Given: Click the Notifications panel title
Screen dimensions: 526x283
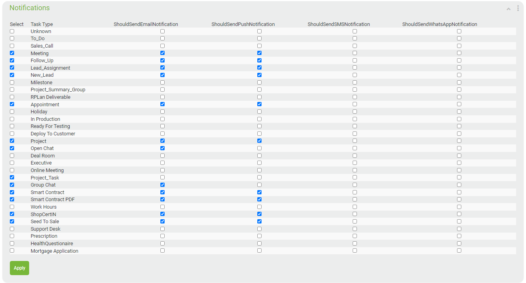Looking at the screenshot, I should click(30, 8).
